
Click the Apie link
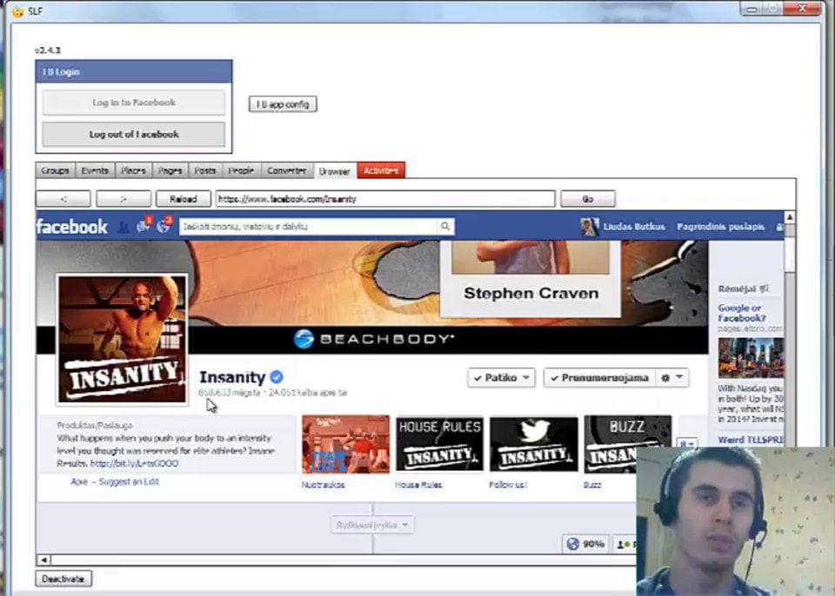point(79,481)
